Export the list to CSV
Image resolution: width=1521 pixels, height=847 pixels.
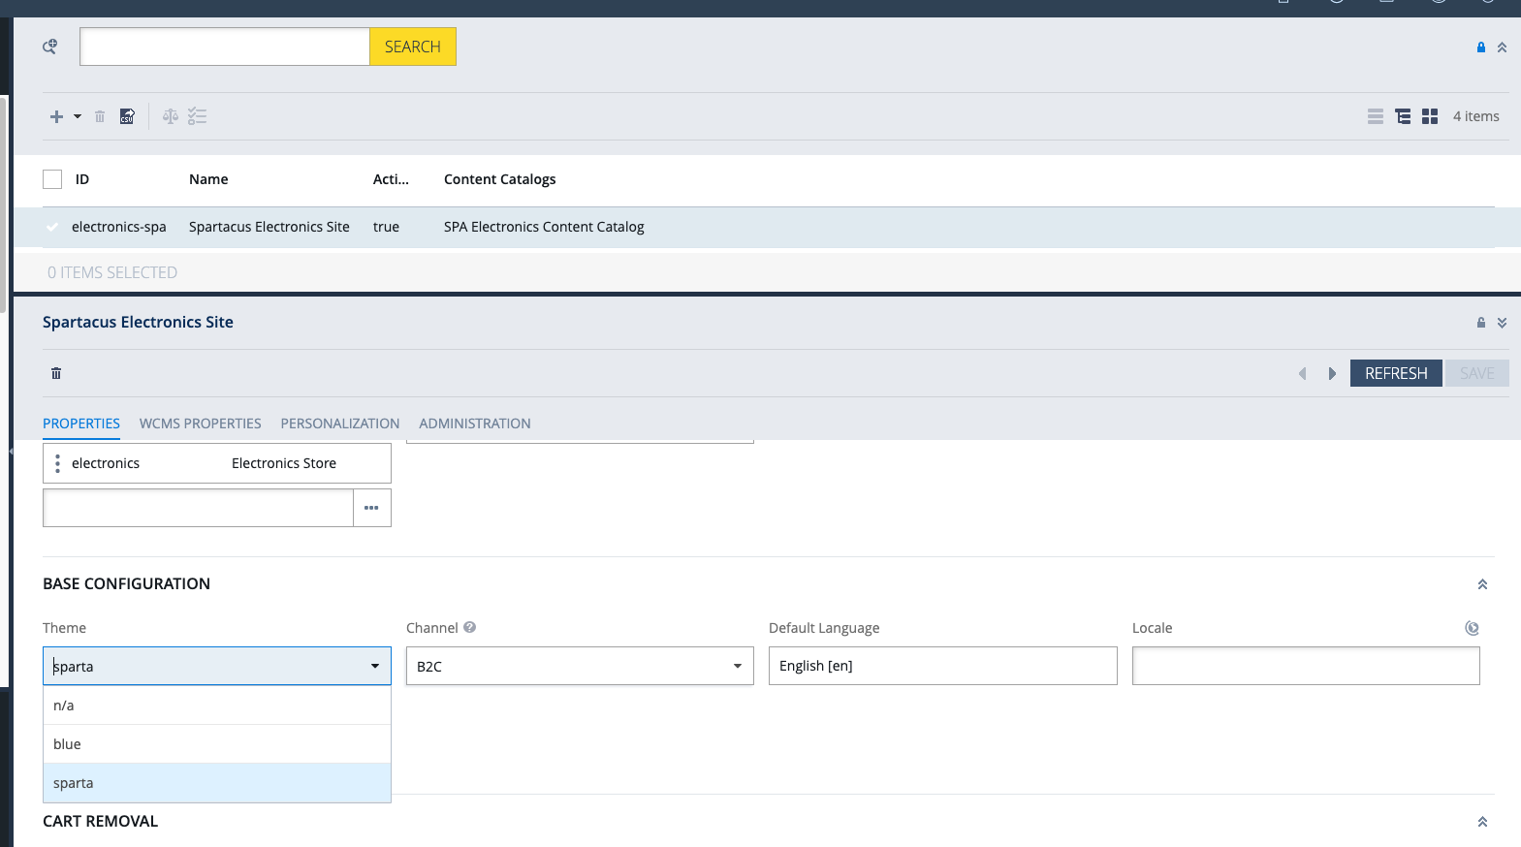[127, 116]
